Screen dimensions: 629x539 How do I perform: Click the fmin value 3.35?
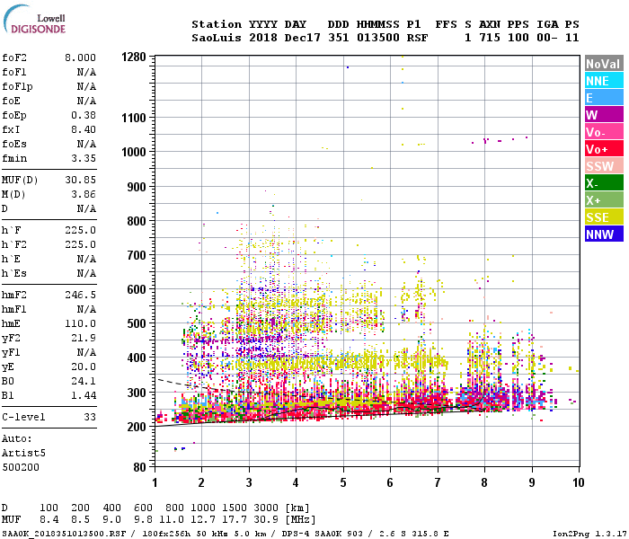84,158
